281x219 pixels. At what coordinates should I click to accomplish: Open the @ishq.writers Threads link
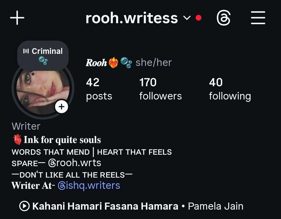pyautogui.click(x=89, y=185)
